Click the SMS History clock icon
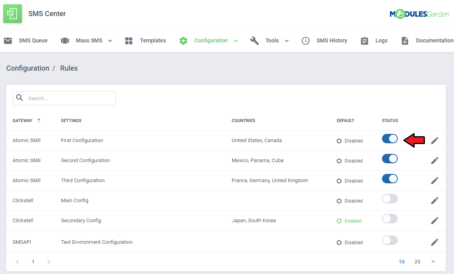Viewport: 454px width, 274px height. point(305,41)
